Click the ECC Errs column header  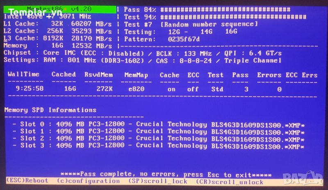[301, 75]
